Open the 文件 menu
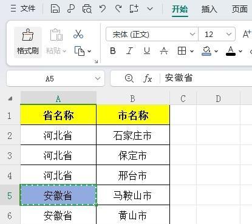 23,8
